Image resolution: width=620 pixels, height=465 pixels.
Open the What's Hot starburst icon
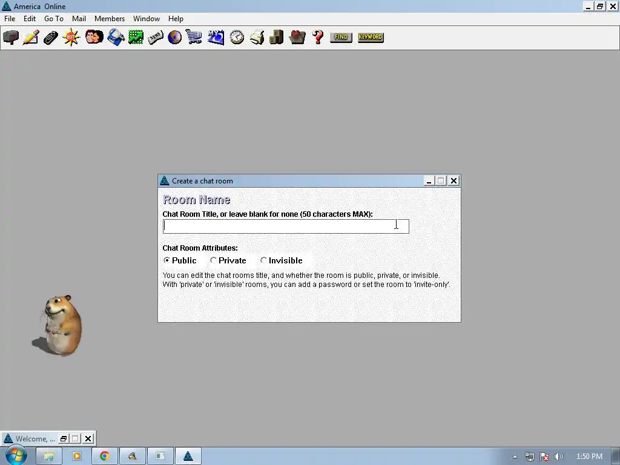(x=71, y=38)
